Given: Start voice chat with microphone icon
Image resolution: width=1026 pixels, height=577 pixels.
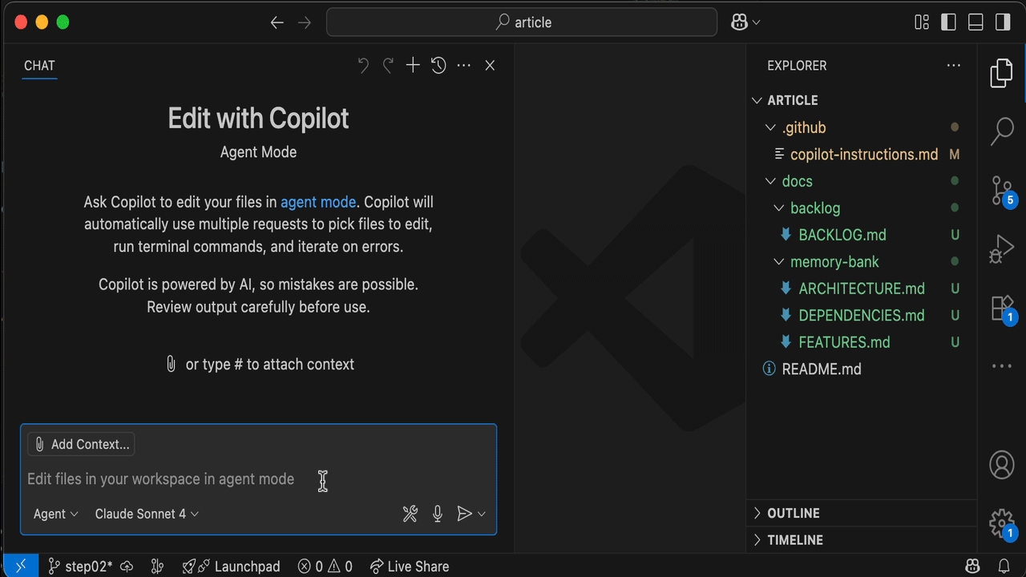Looking at the screenshot, I should (438, 514).
